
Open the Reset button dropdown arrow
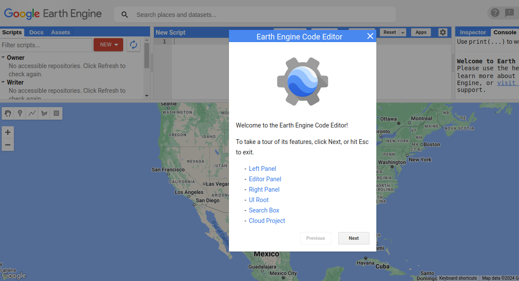[x=403, y=33]
